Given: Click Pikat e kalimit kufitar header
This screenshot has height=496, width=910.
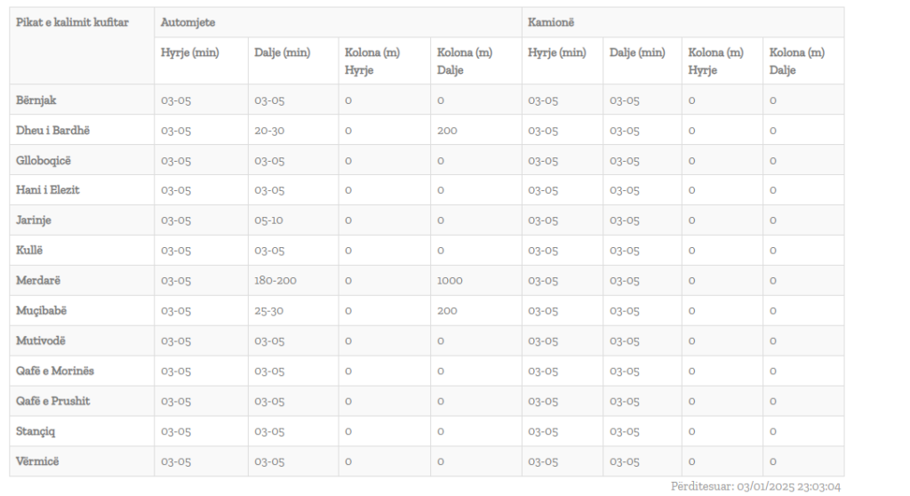Looking at the screenshot, I should coord(73,22).
